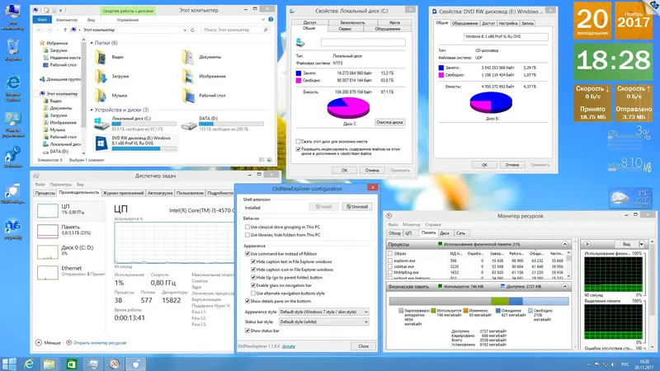The height and width of the screenshot is (371, 660).
Task: Open the Control Panel desktop icon
Action: pyautogui.click(x=13, y=125)
